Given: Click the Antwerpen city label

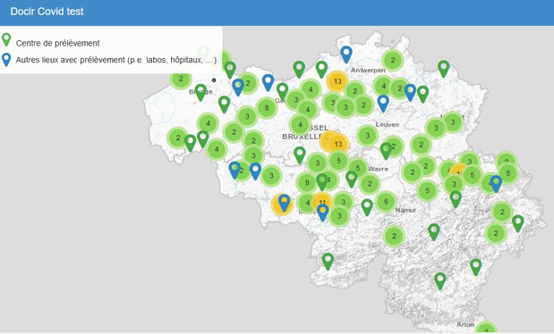Looking at the screenshot, I should pos(368,71).
